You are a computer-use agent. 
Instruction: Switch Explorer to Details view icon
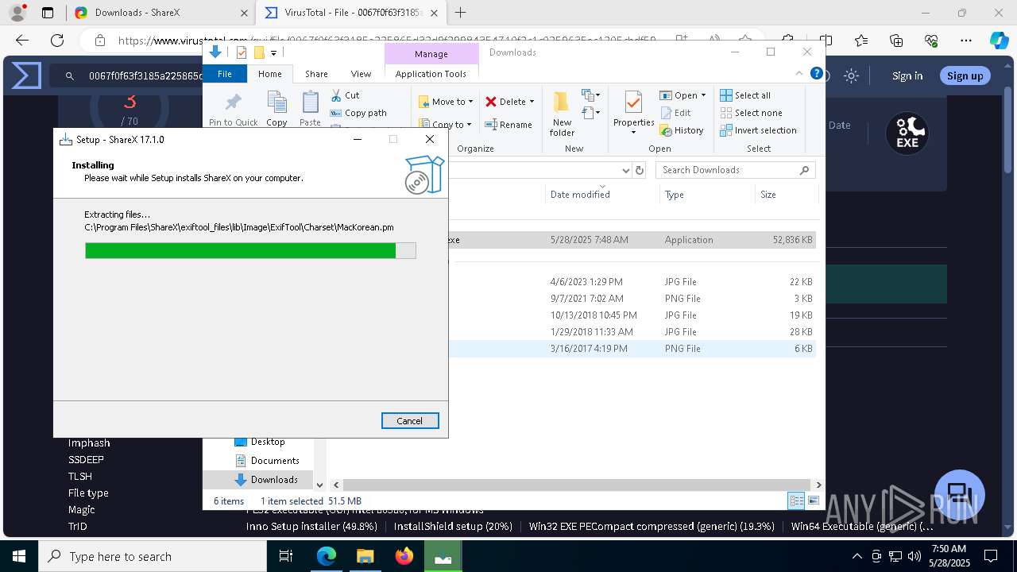coord(795,500)
